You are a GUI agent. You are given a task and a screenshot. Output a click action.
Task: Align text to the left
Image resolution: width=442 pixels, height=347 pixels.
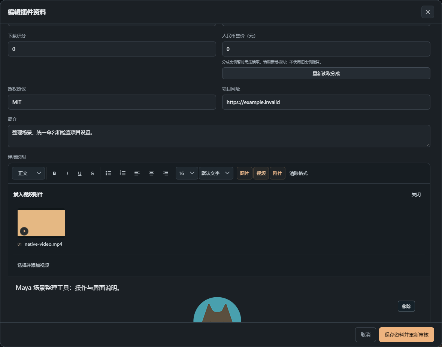[x=137, y=173]
